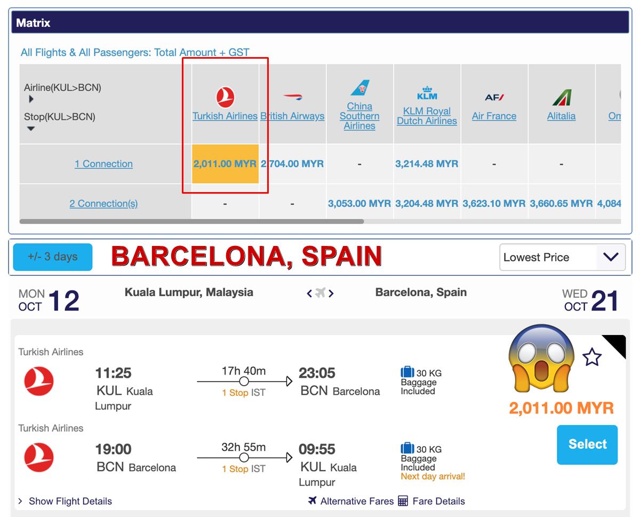Click the WED OCT 21 return date
Image resolution: width=640 pixels, height=517 pixels.
(x=590, y=301)
